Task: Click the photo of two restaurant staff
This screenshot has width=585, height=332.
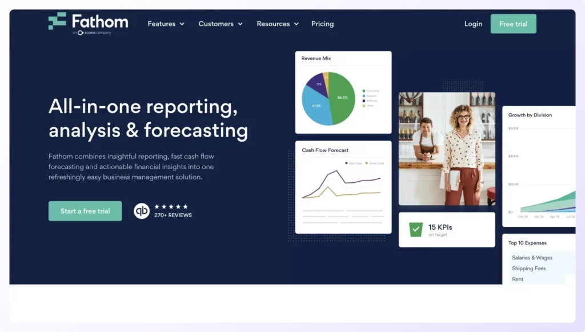Action: pyautogui.click(x=447, y=149)
